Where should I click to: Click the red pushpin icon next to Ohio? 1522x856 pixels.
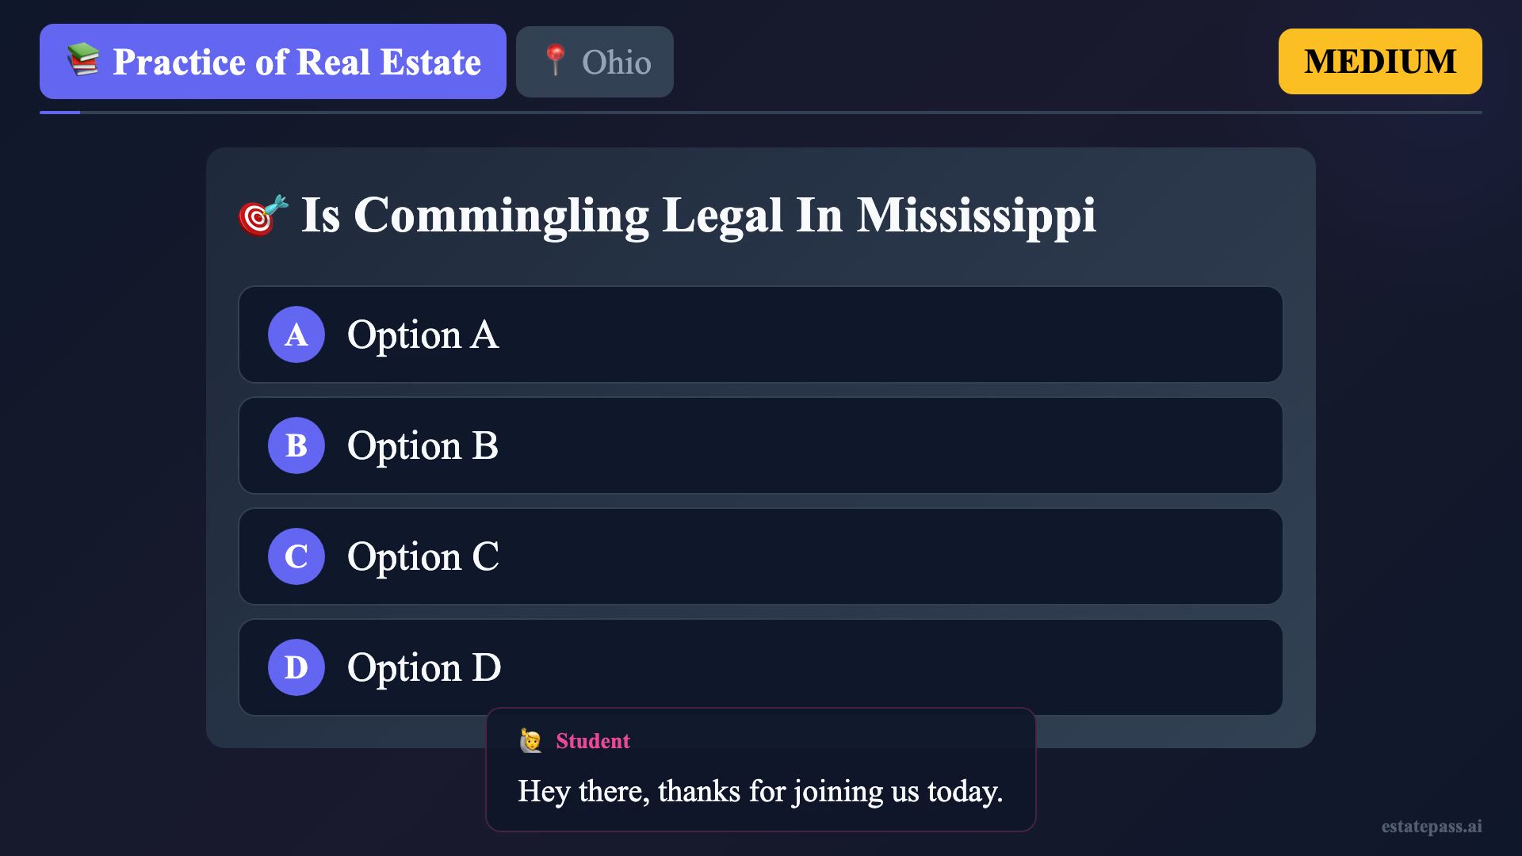click(556, 60)
